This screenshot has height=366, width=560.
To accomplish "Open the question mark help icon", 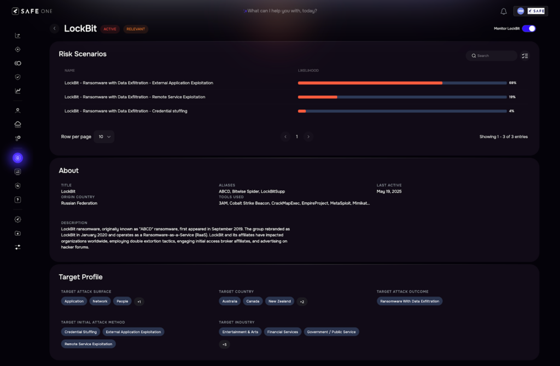I will pyautogui.click(x=17, y=200).
